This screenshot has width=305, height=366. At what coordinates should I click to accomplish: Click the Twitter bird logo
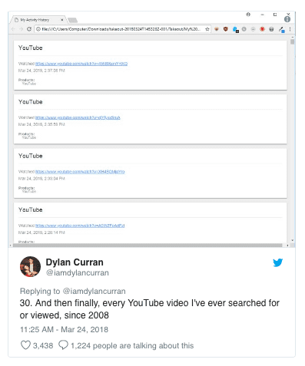point(277,262)
